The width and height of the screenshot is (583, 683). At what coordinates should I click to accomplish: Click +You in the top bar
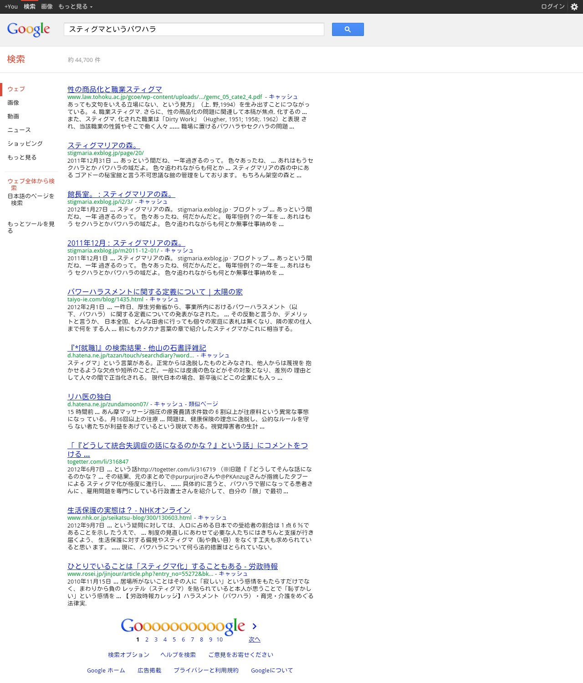(11, 6)
